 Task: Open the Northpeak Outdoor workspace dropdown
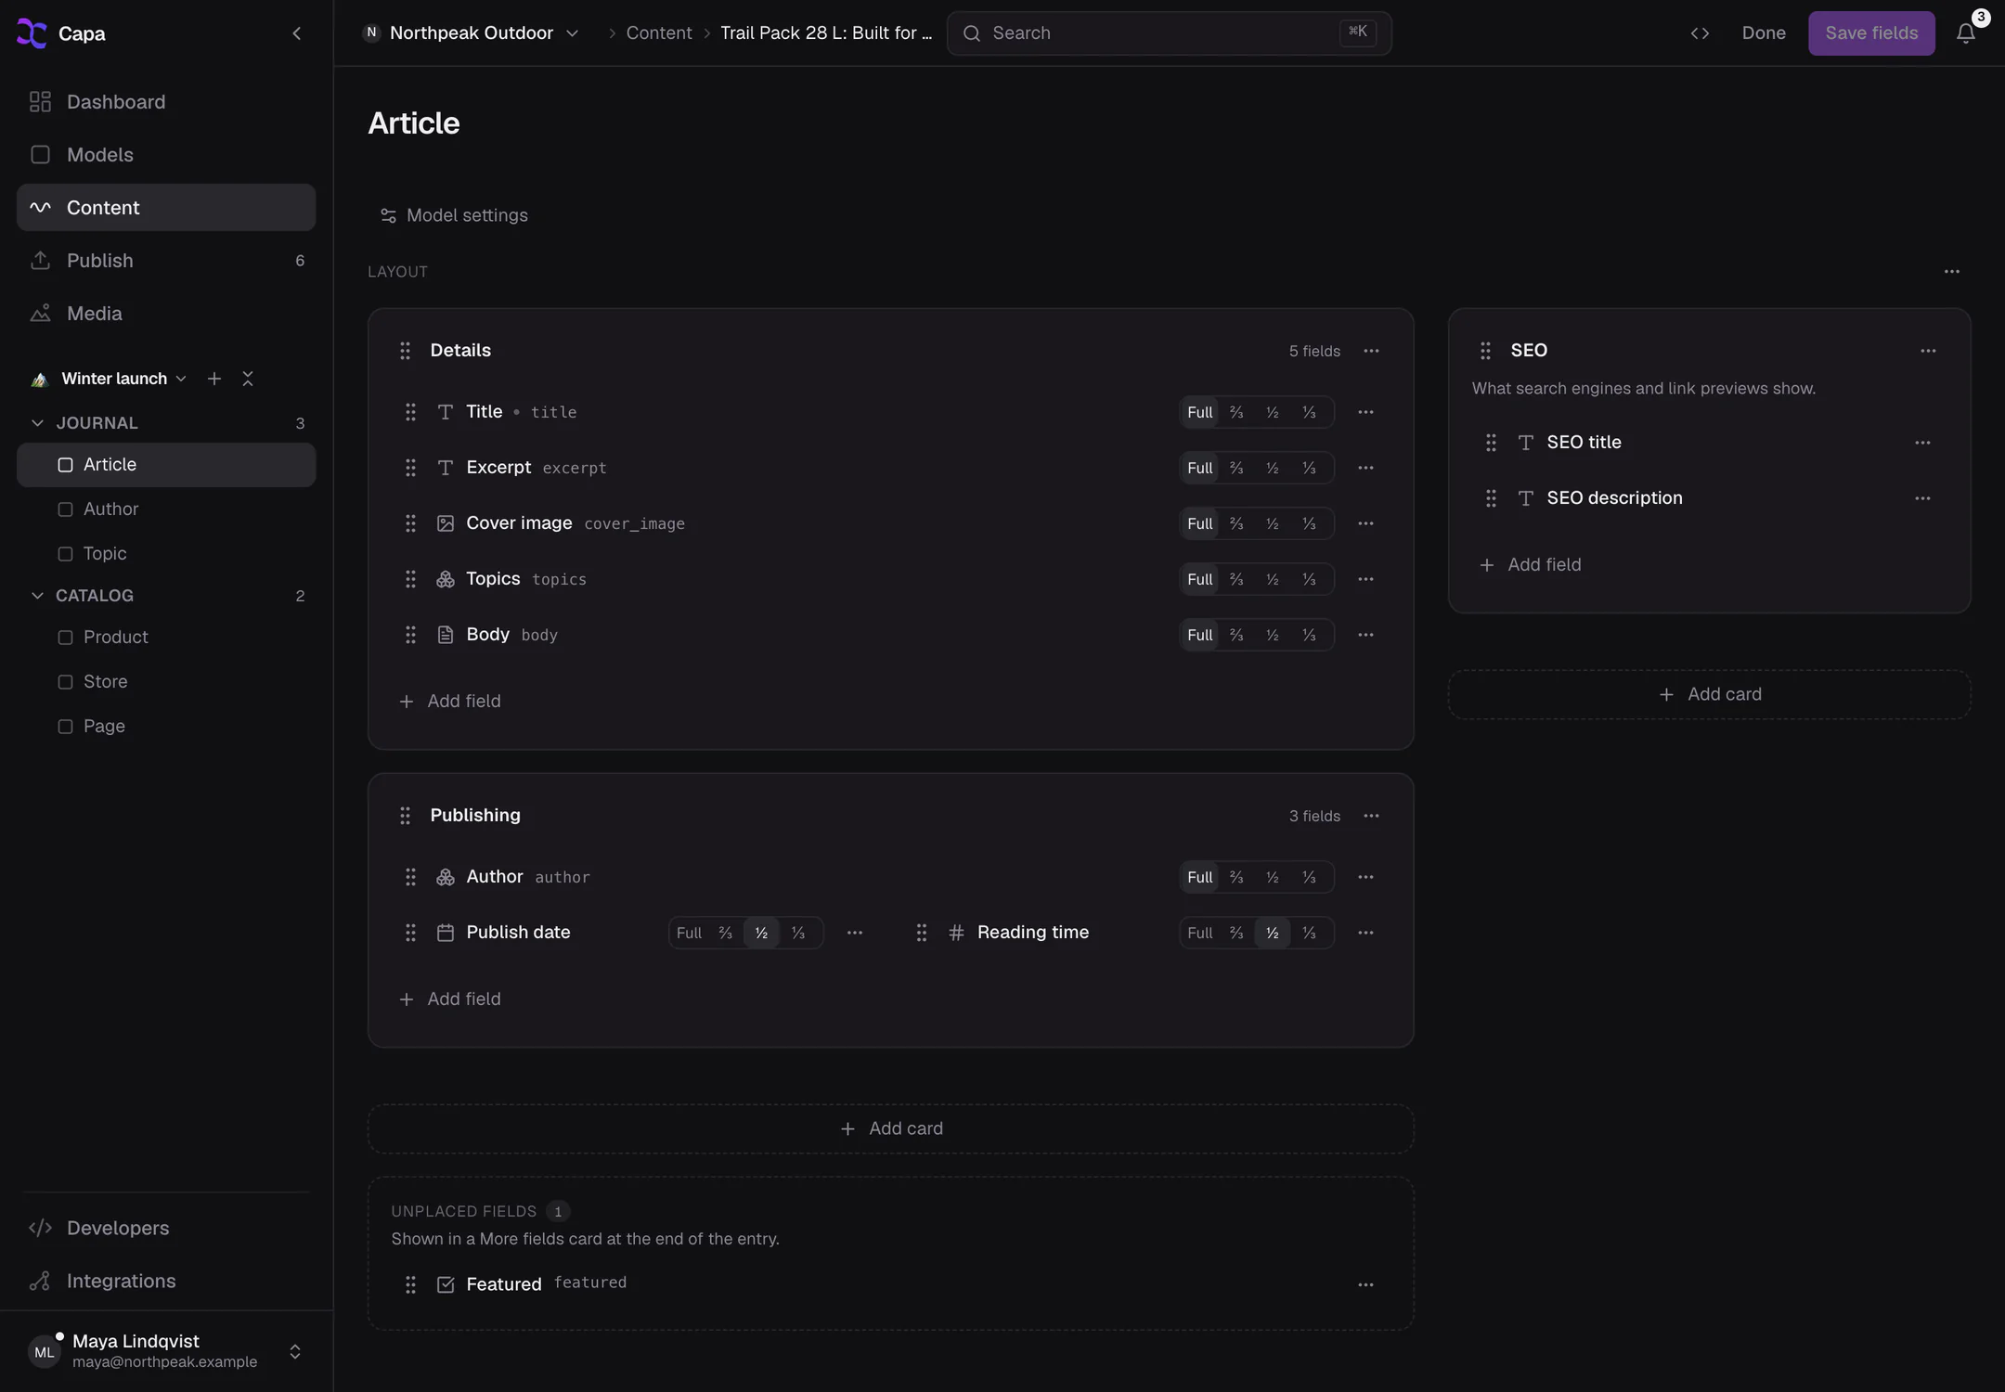click(x=472, y=33)
